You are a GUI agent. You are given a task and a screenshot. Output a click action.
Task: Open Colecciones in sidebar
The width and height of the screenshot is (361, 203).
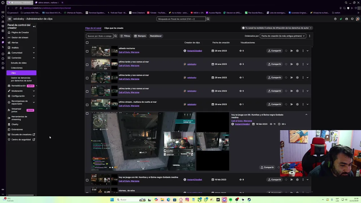coord(17,68)
